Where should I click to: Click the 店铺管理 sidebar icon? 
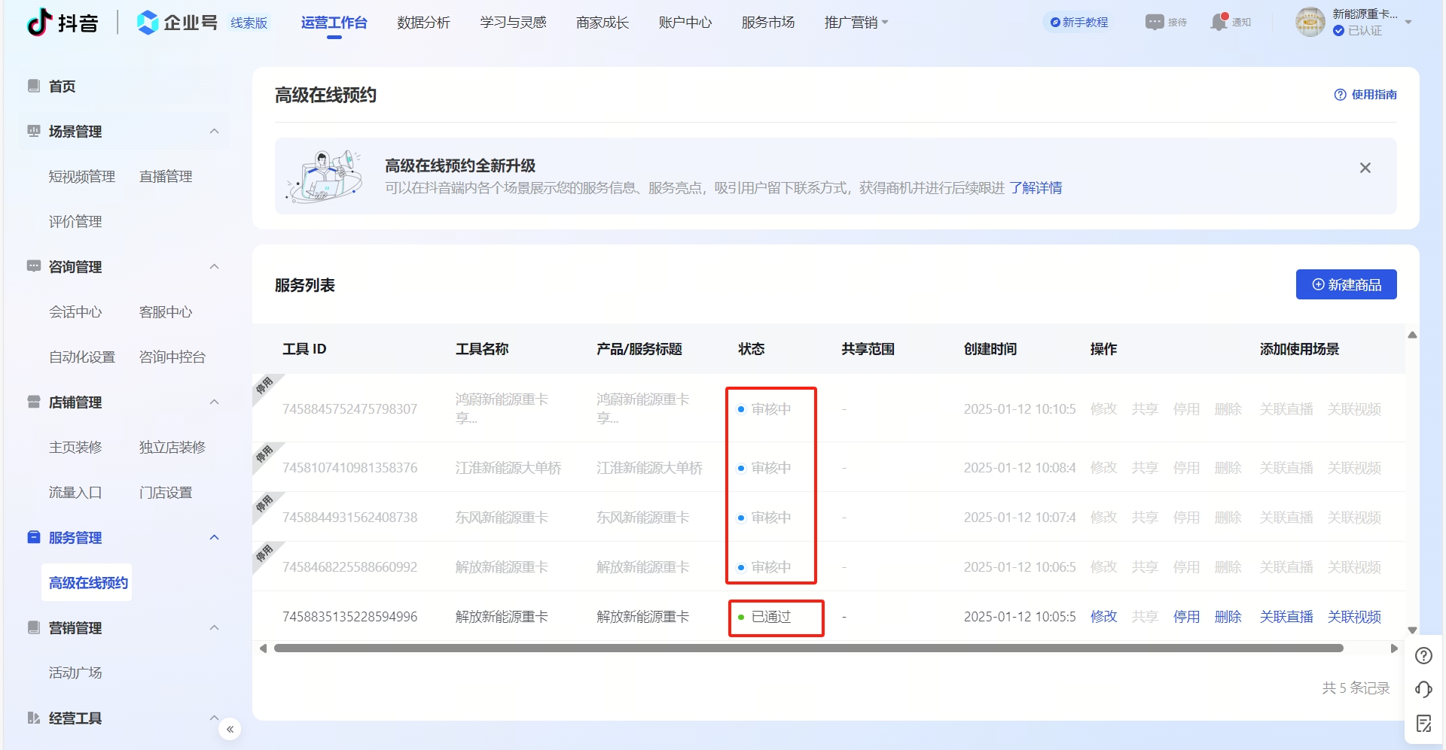(x=34, y=402)
